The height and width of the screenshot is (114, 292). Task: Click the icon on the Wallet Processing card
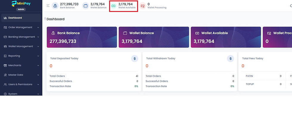coord(269,33)
